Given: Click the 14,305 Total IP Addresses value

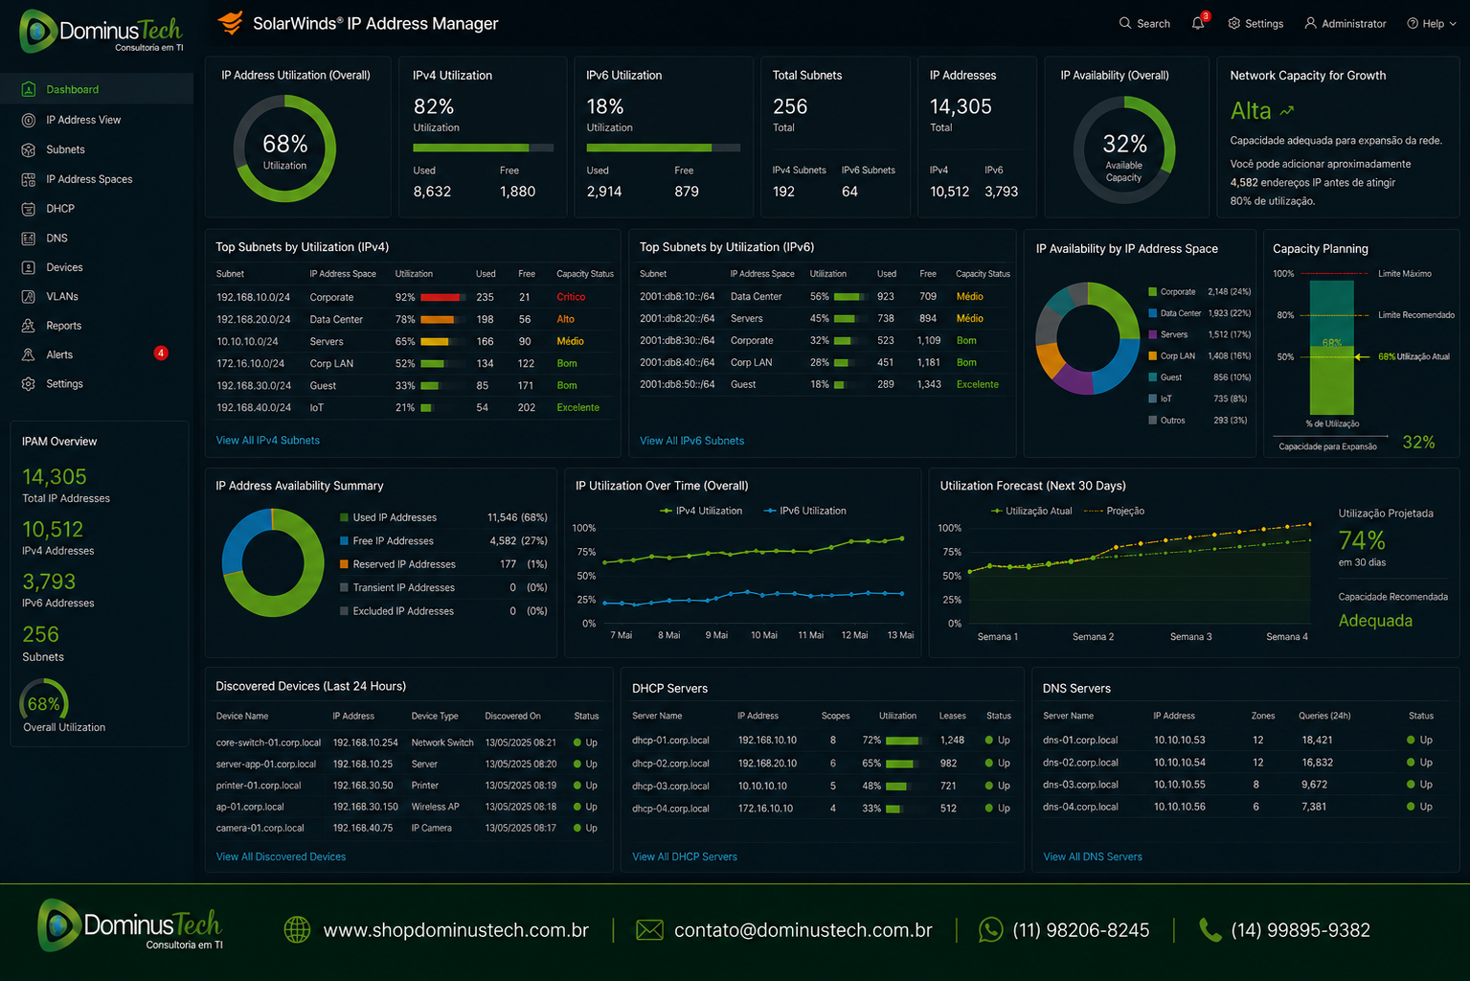Looking at the screenshot, I should pos(54,477).
